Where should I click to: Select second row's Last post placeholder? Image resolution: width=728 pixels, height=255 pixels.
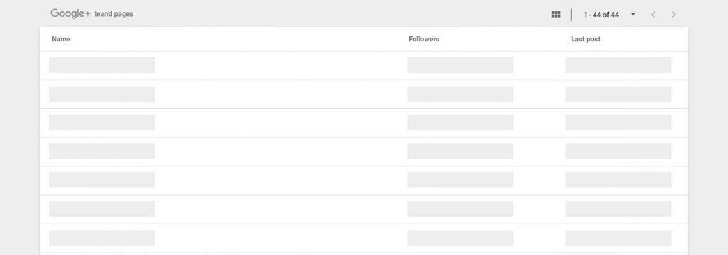618,94
